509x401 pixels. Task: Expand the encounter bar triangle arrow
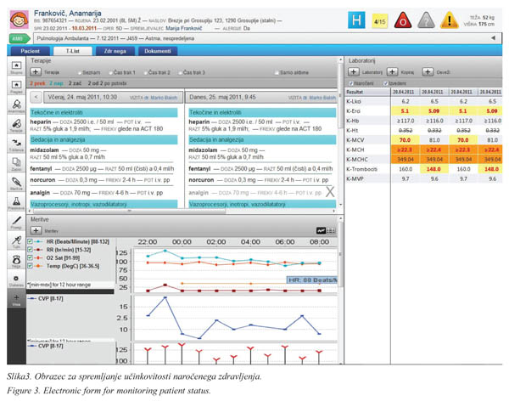(x=493, y=38)
